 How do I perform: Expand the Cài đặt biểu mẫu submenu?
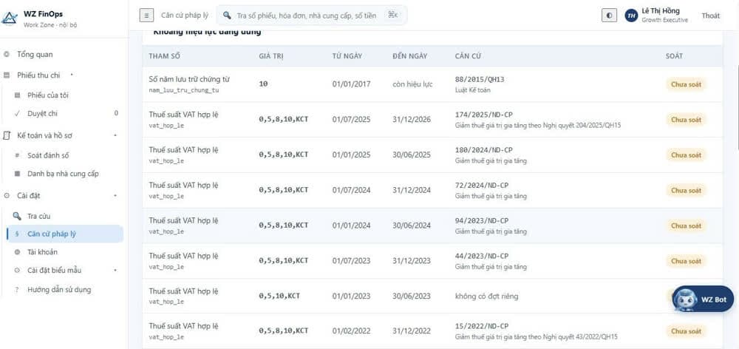tap(115, 270)
